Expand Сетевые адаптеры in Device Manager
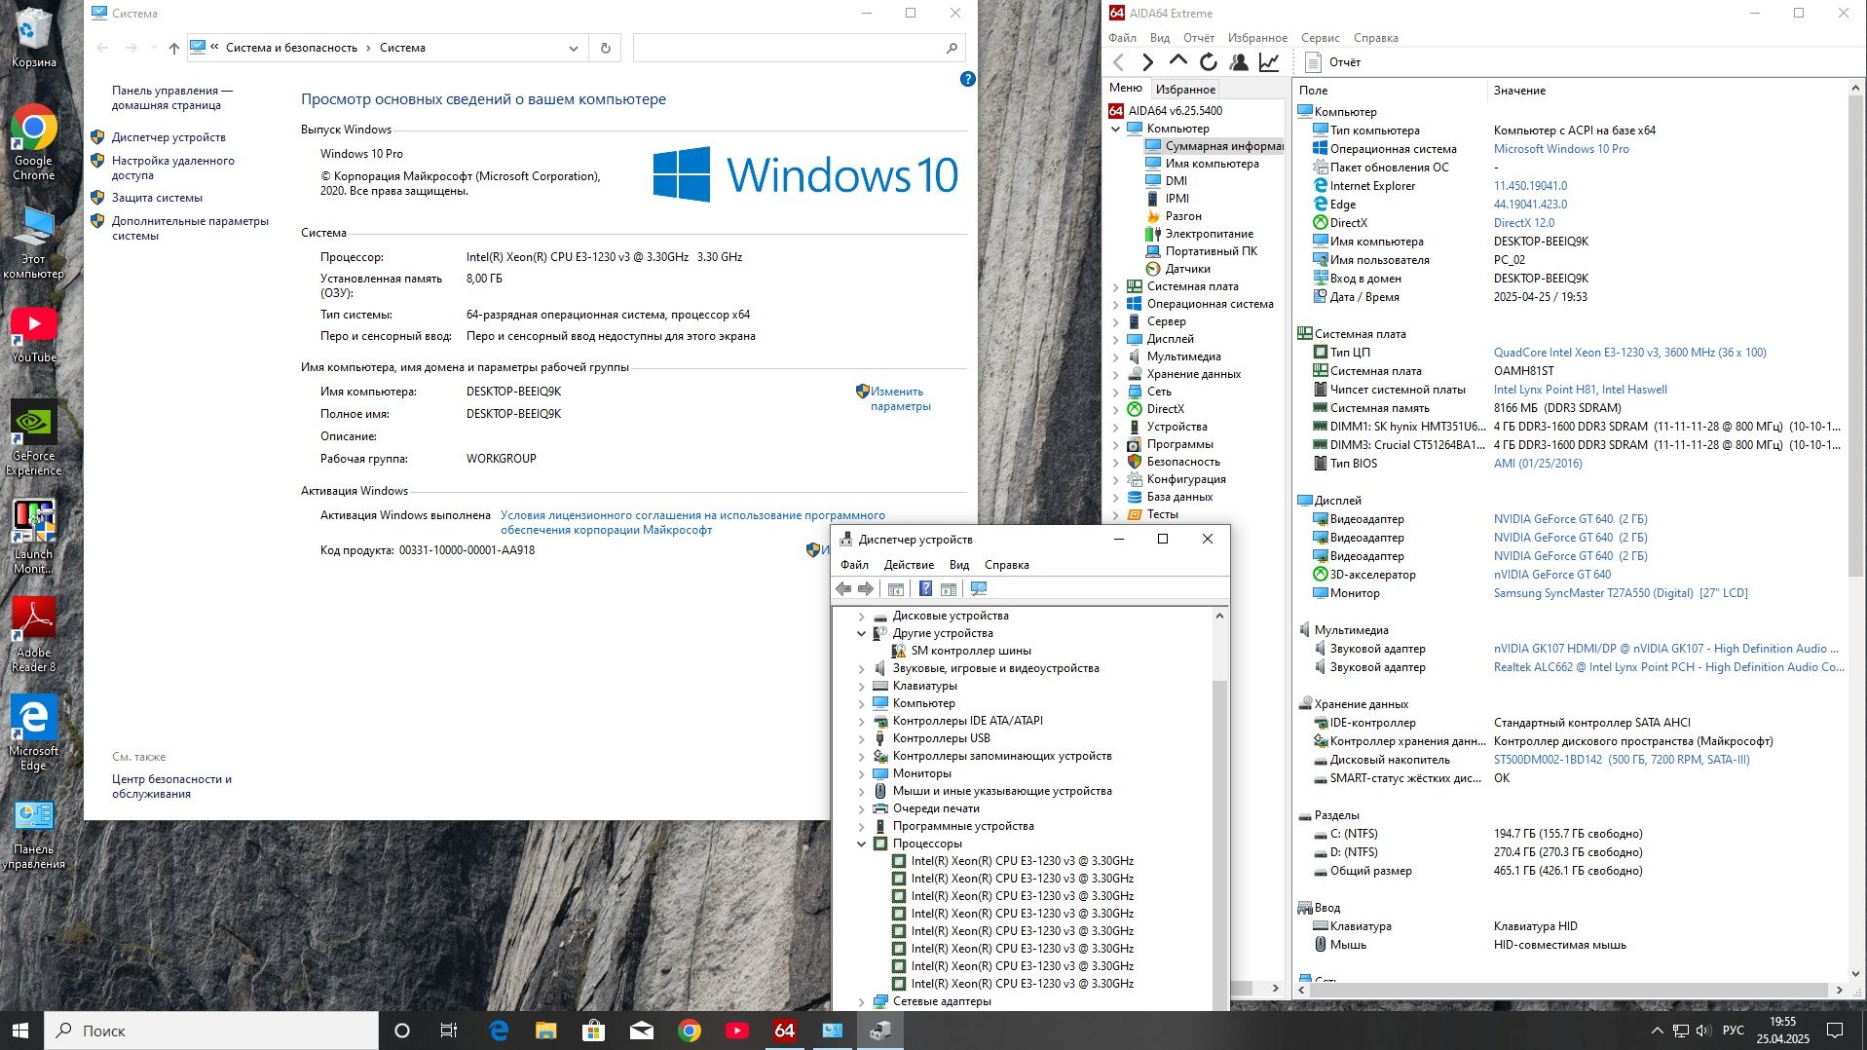Screen dimensions: 1867x1050 861,1001
